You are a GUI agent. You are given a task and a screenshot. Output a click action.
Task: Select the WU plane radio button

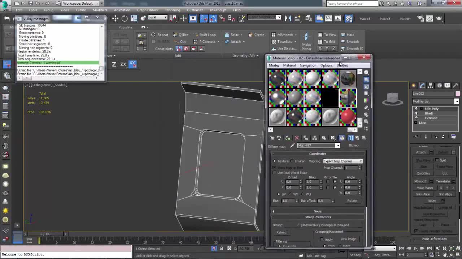pyautogui.click(x=302, y=194)
